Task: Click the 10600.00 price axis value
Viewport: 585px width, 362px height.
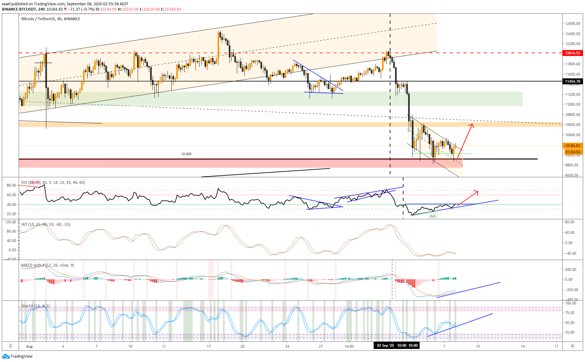Action: (573, 125)
